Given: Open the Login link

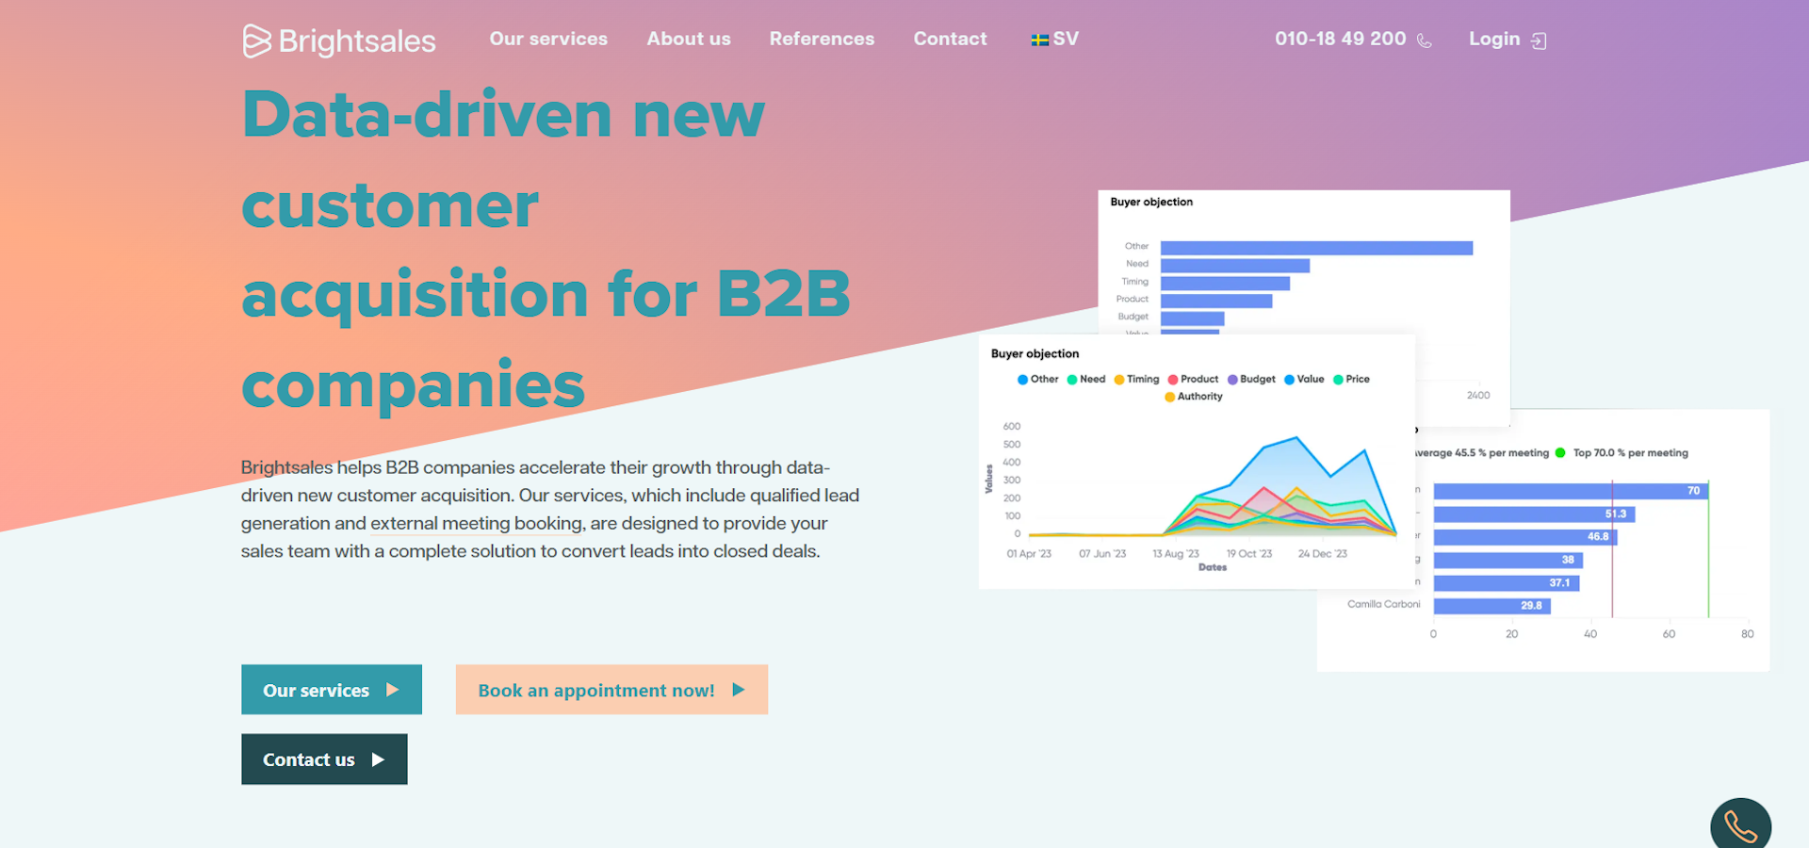Looking at the screenshot, I should pos(1494,39).
